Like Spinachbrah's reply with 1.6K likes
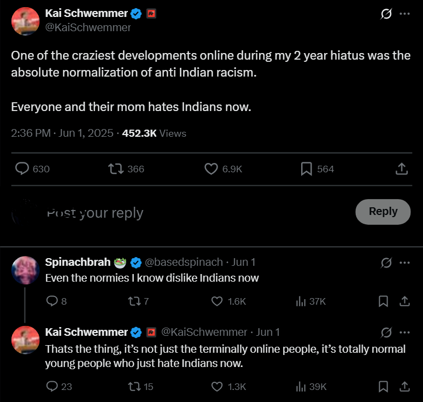 pyautogui.click(x=217, y=301)
